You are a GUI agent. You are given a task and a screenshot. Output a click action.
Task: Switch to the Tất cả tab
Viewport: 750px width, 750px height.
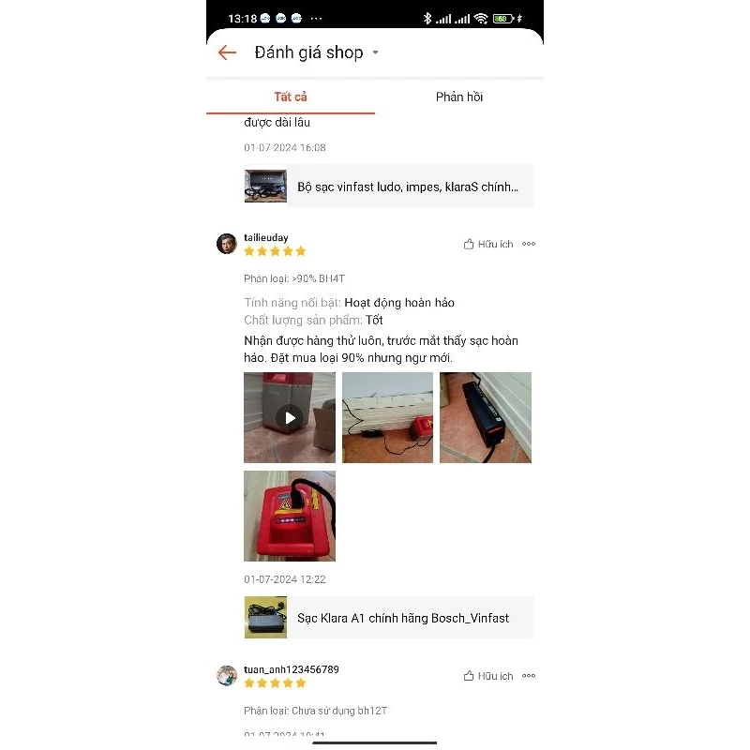[x=291, y=97]
